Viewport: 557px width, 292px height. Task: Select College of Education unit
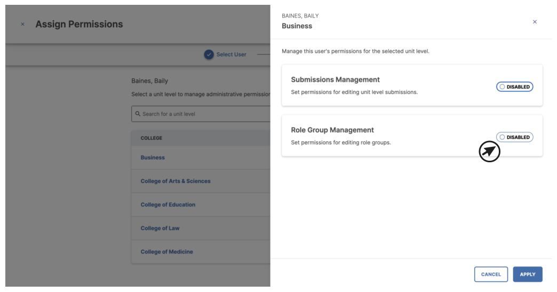(168, 204)
